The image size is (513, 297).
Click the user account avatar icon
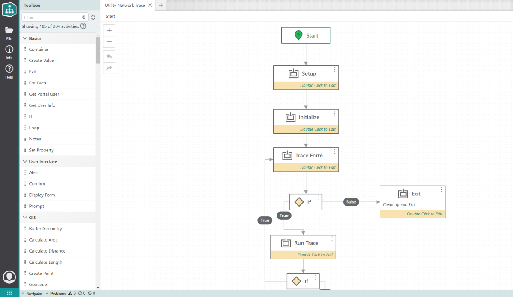click(9, 277)
